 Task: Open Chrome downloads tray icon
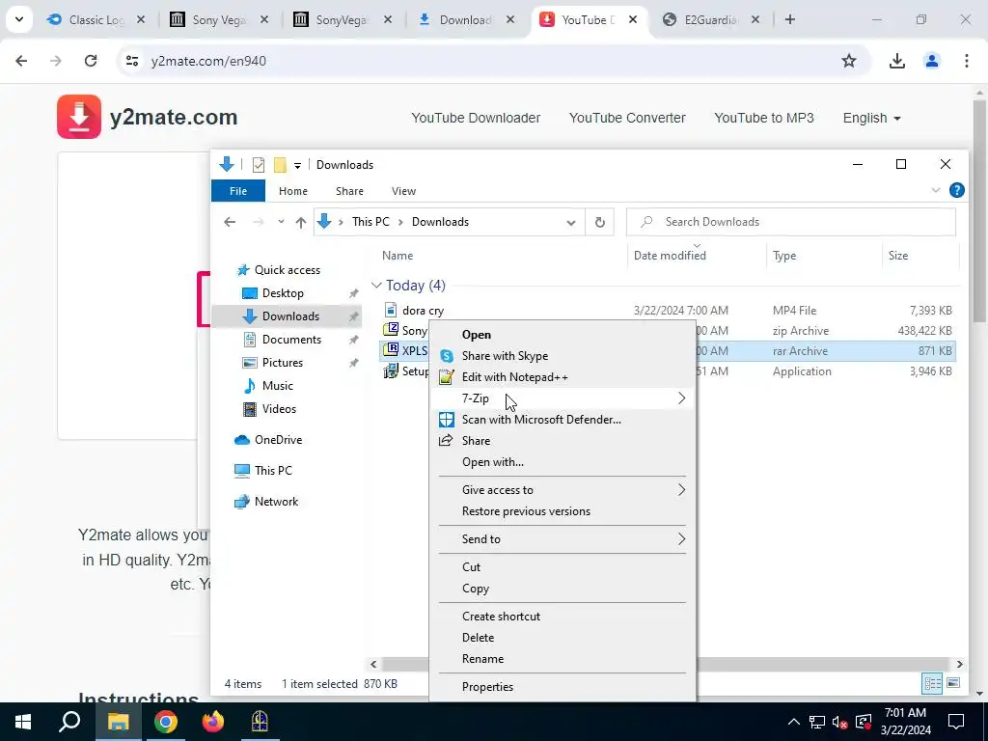(896, 61)
